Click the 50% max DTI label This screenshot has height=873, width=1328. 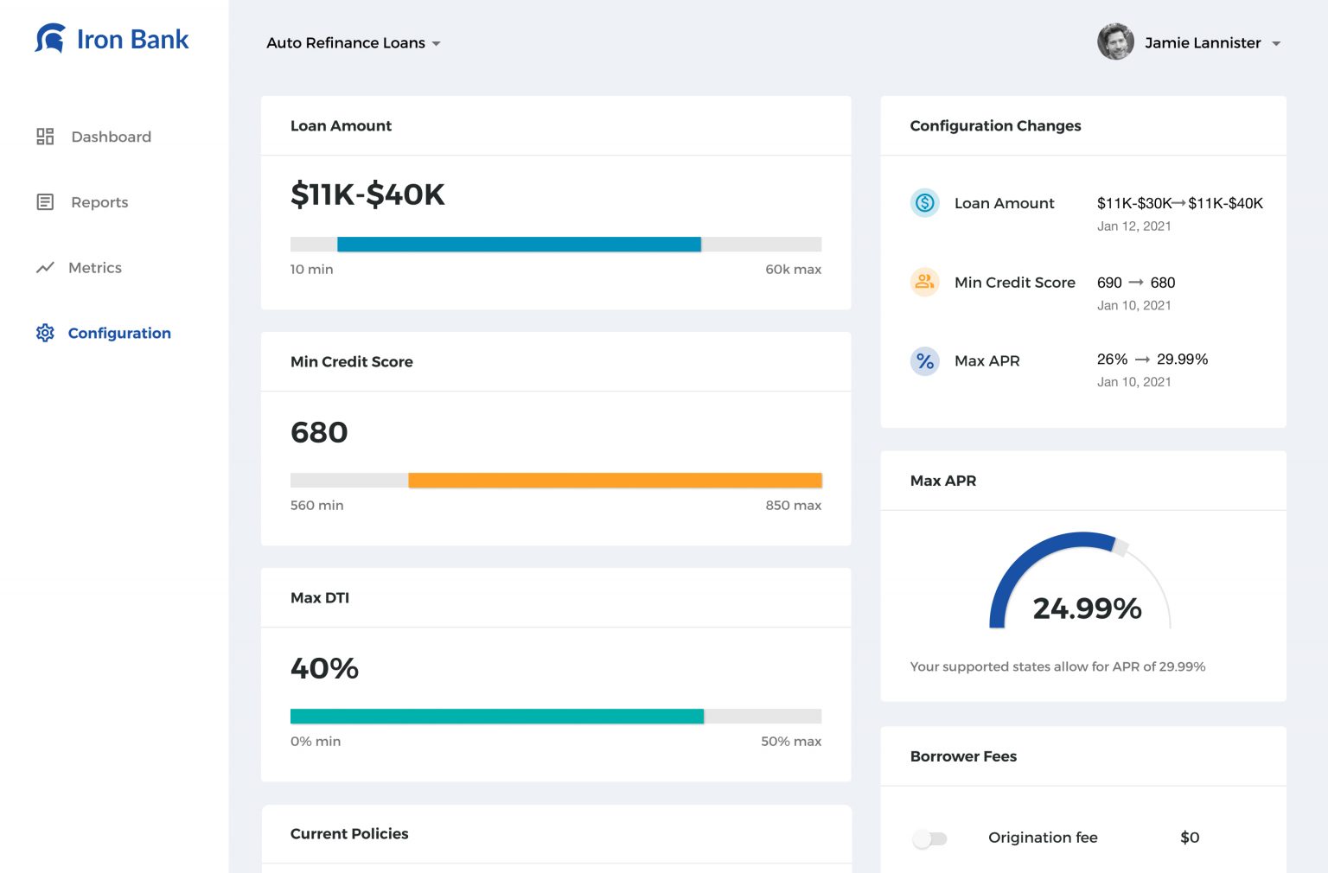point(791,742)
